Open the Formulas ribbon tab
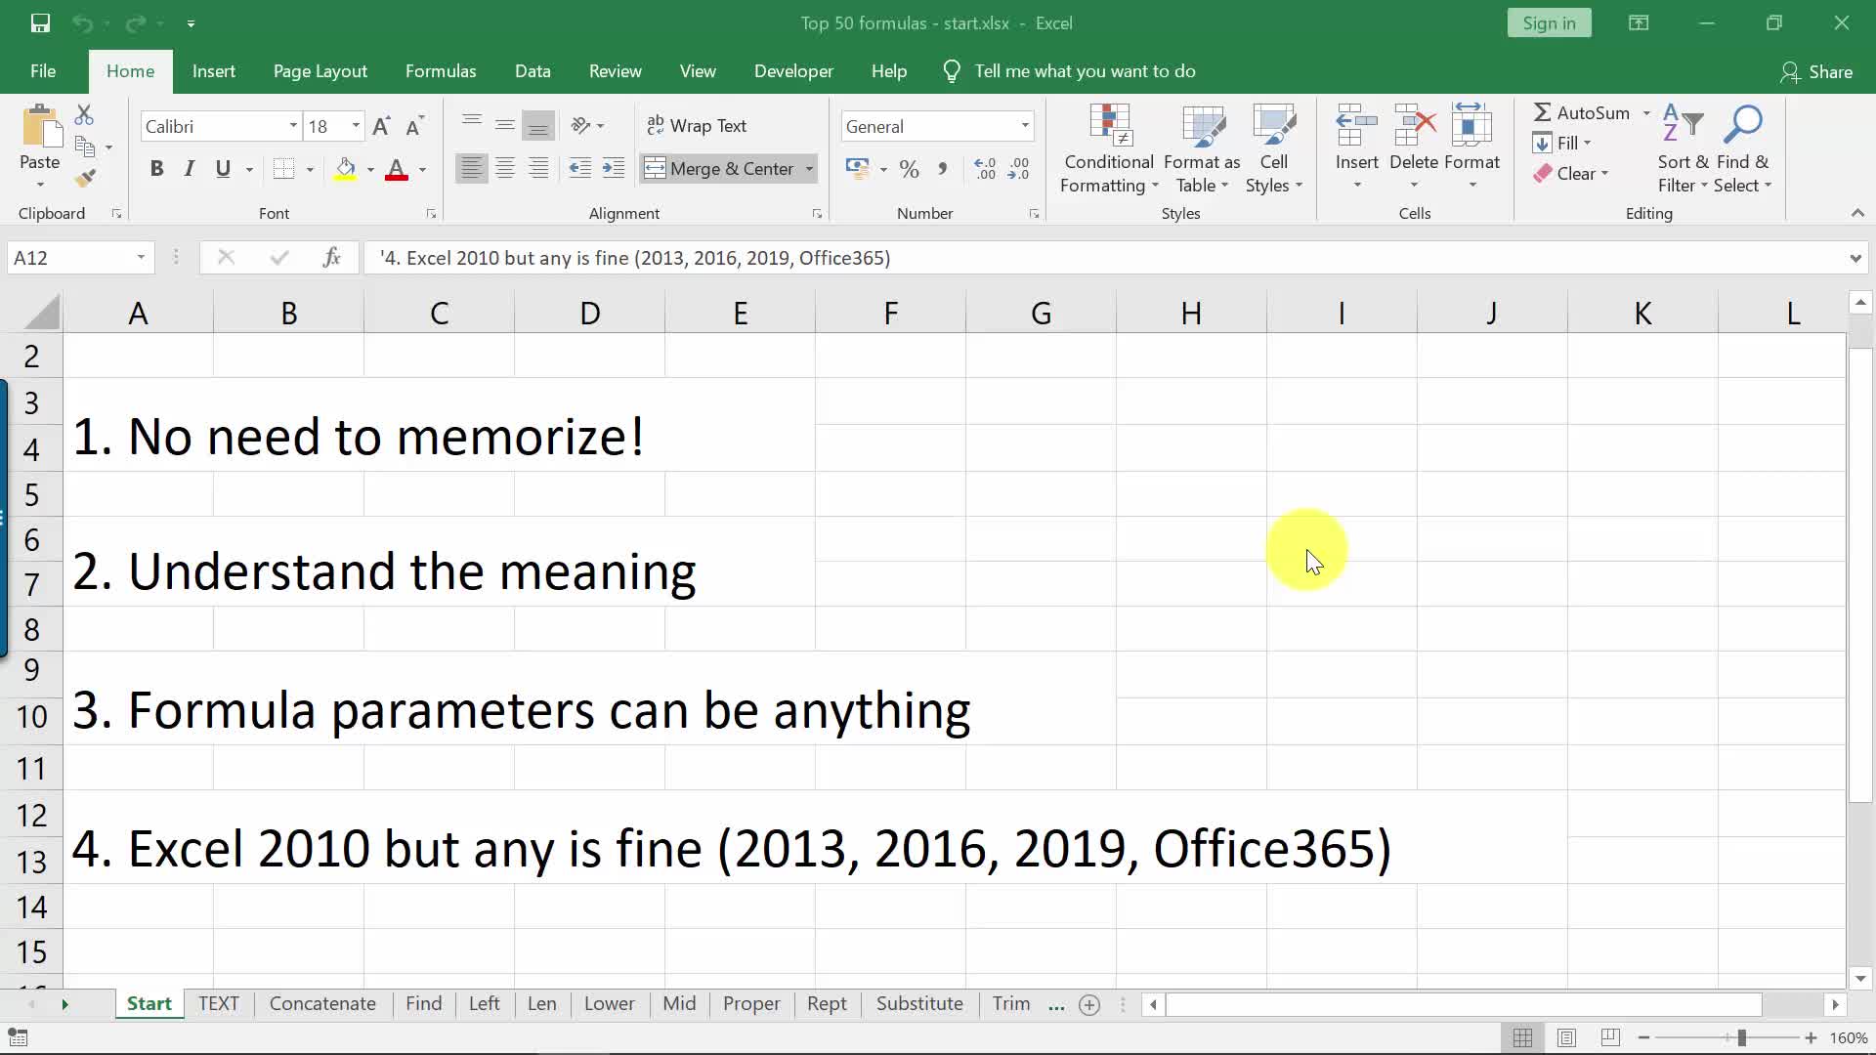1876x1055 pixels. (x=441, y=71)
